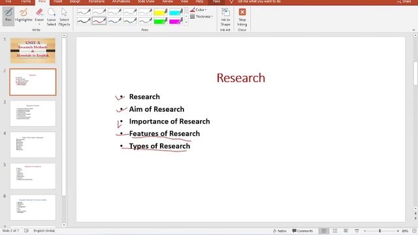Switch to the View ribbon tab
The image size is (418, 235).
(x=184, y=1)
